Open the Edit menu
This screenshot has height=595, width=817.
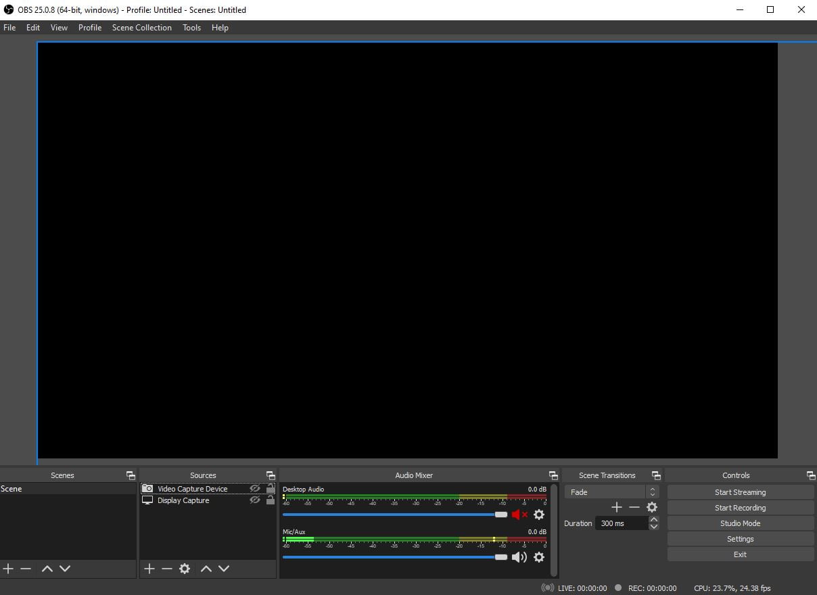(x=33, y=28)
